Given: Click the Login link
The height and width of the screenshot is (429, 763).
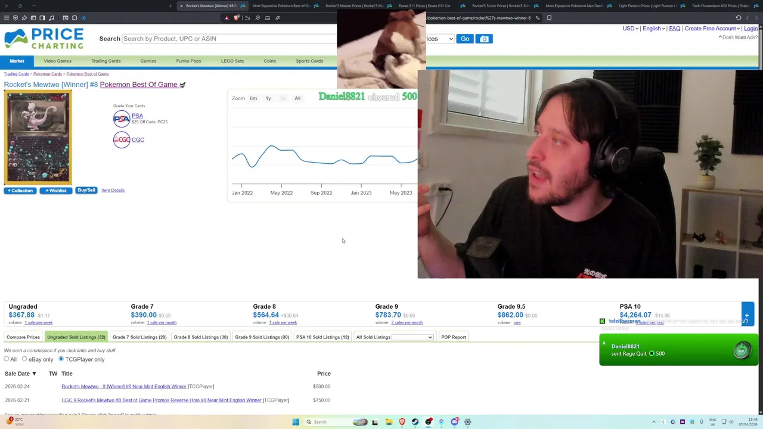Looking at the screenshot, I should (751, 29).
